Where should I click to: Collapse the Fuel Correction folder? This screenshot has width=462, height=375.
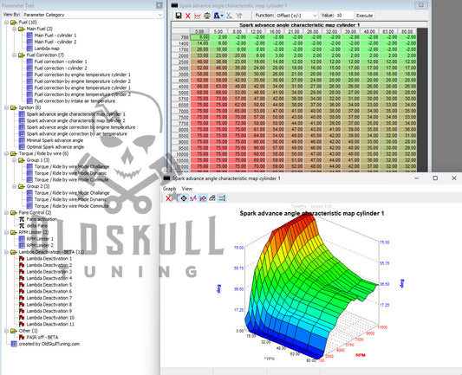point(14,55)
